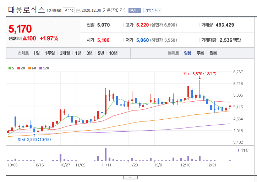This screenshot has width=257, height=182.
Task: Click the current price 5,170
Action: (x=20, y=29)
